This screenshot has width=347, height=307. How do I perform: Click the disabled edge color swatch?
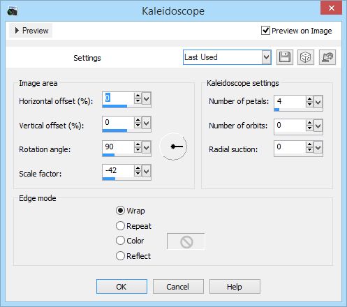(x=186, y=241)
